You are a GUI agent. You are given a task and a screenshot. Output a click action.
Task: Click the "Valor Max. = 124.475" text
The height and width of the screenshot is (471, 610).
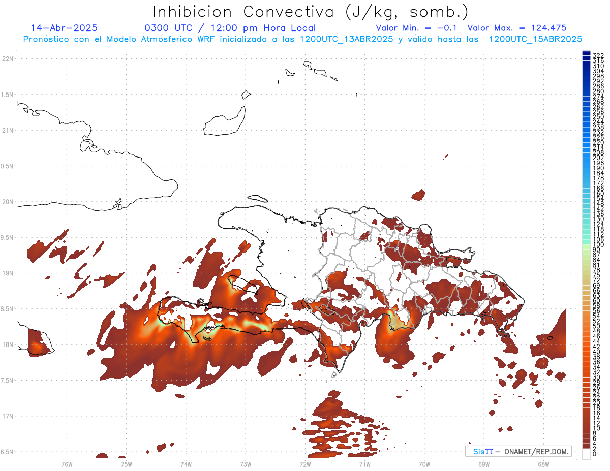(517, 28)
